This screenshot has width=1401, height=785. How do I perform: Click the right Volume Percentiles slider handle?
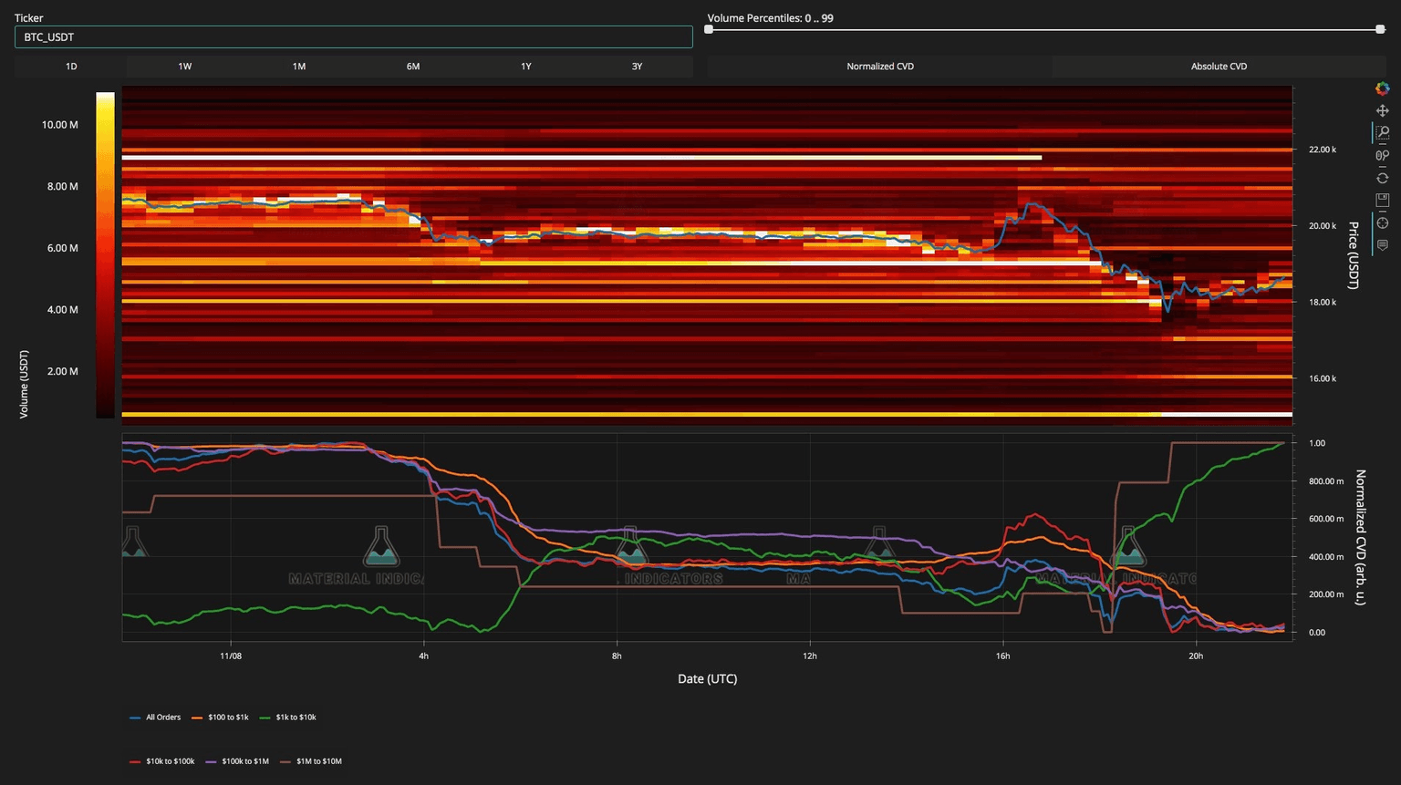click(x=1380, y=30)
